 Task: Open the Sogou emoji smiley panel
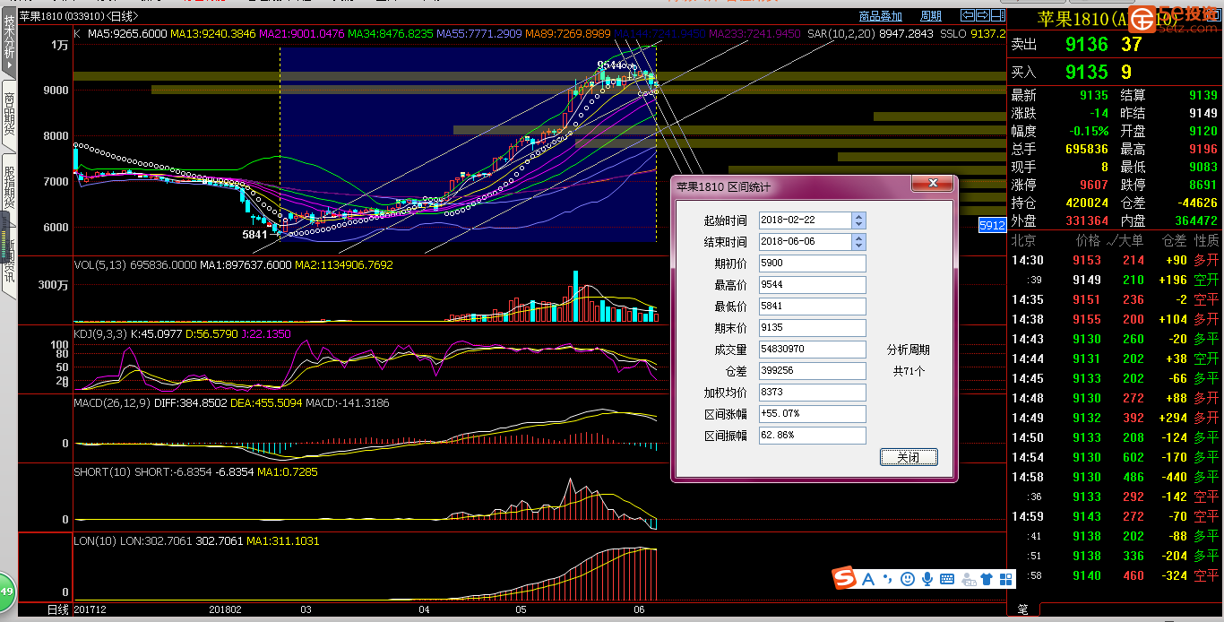click(x=907, y=580)
